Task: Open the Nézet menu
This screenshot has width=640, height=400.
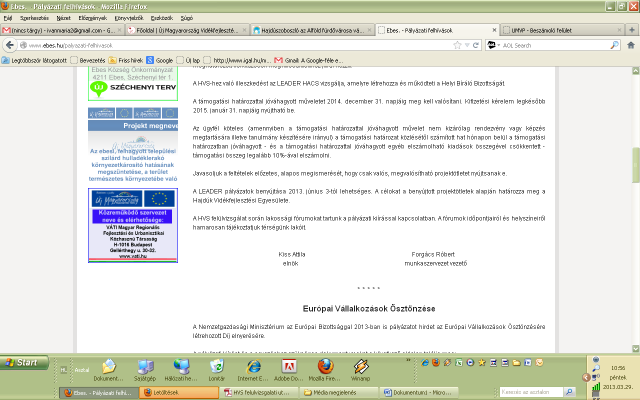Action: pos(63,17)
